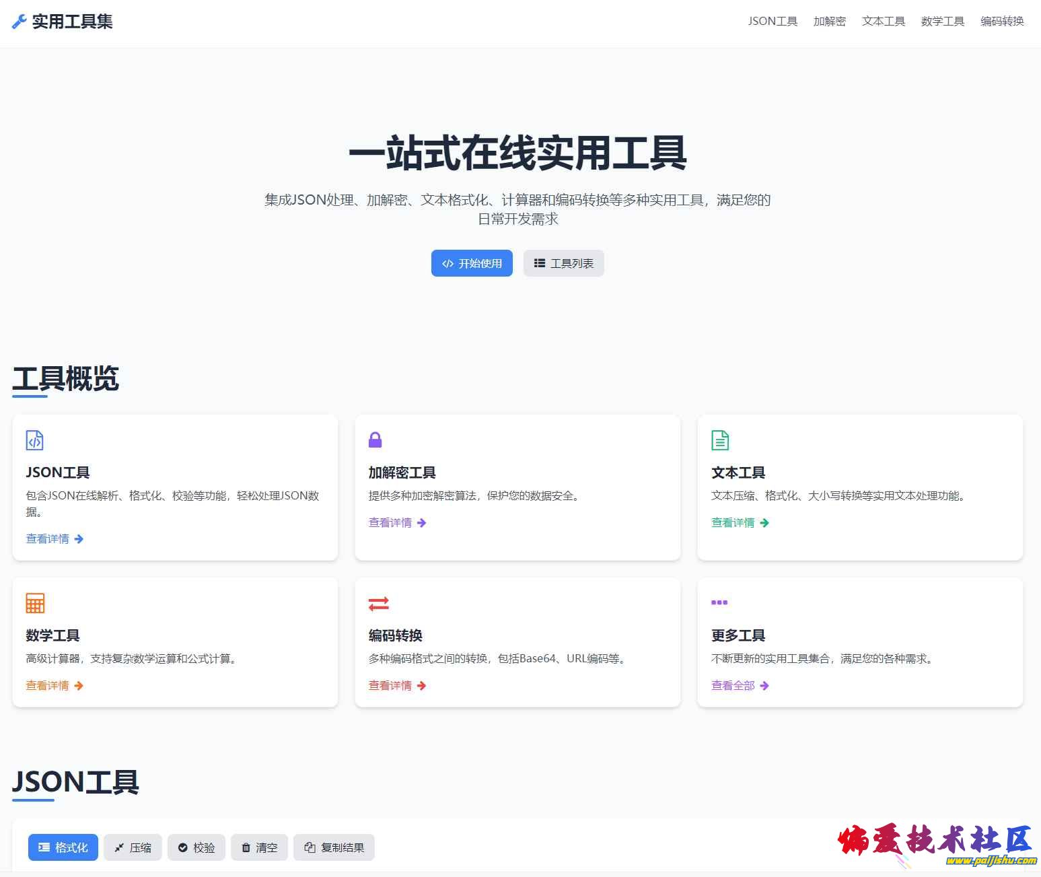The height and width of the screenshot is (877, 1041).
Task: Select 文本工具 in the top navigation
Action: click(883, 22)
